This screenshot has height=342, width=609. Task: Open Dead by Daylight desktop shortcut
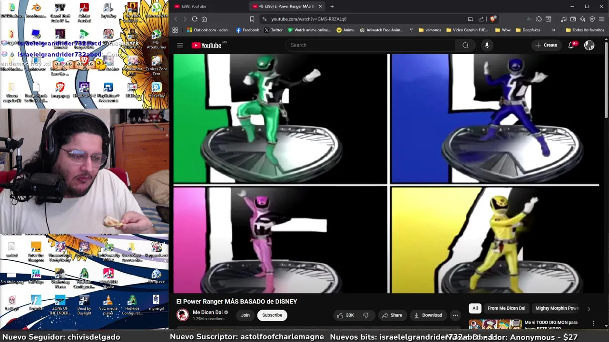tap(84, 304)
